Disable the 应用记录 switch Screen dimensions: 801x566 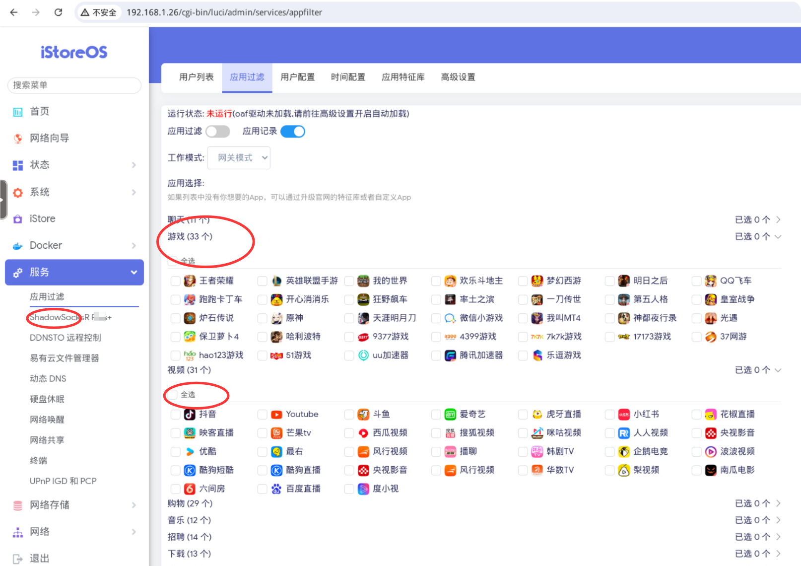pos(293,131)
